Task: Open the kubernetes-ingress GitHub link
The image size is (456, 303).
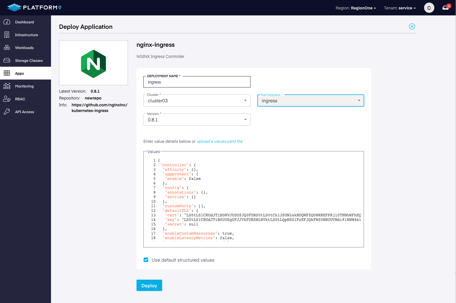Action: [x=99, y=108]
